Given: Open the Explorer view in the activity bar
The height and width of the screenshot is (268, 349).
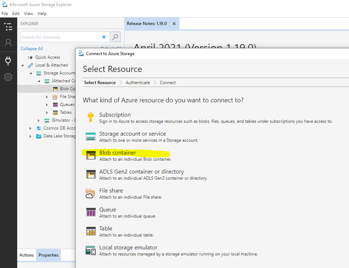Looking at the screenshot, I should pos(8,26).
